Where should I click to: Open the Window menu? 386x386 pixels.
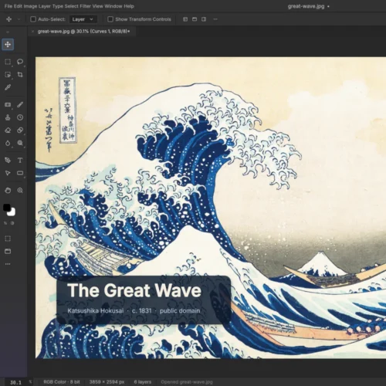113,6
